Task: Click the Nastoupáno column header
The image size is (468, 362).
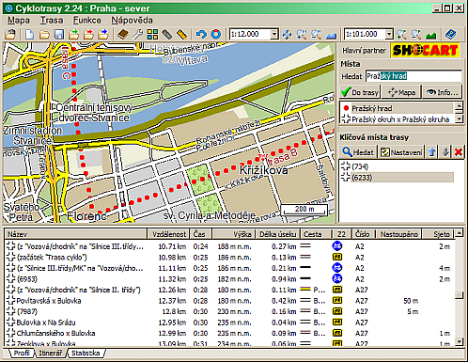Action: click(x=398, y=234)
